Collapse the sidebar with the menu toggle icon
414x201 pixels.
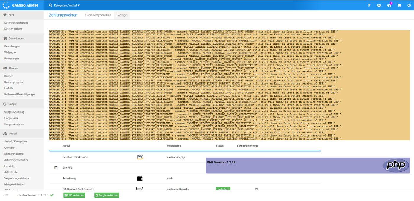(x=6, y=195)
